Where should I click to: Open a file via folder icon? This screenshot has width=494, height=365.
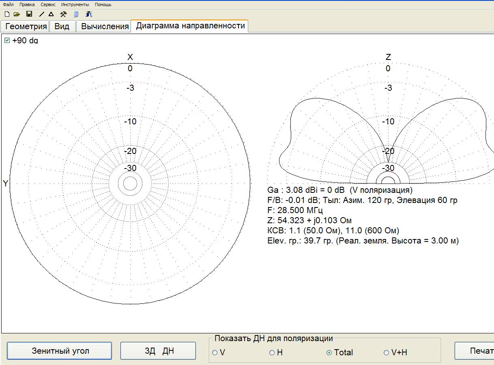(x=17, y=14)
